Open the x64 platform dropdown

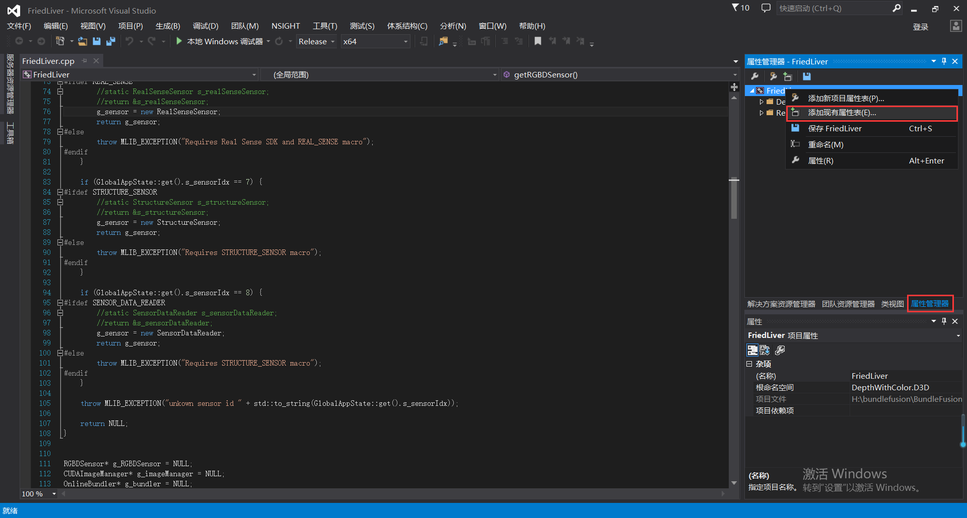click(375, 41)
